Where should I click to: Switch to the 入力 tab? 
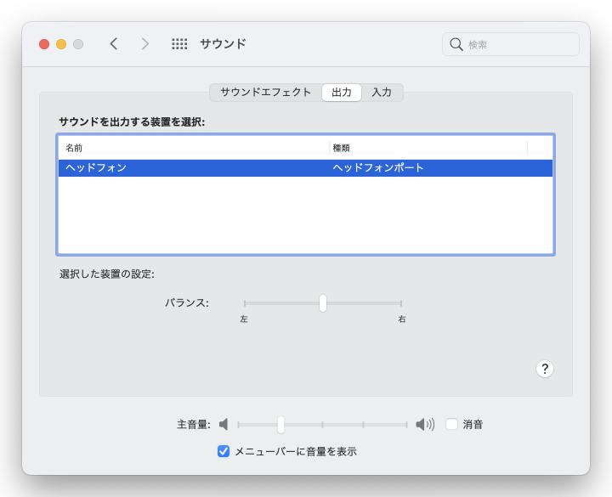(382, 93)
